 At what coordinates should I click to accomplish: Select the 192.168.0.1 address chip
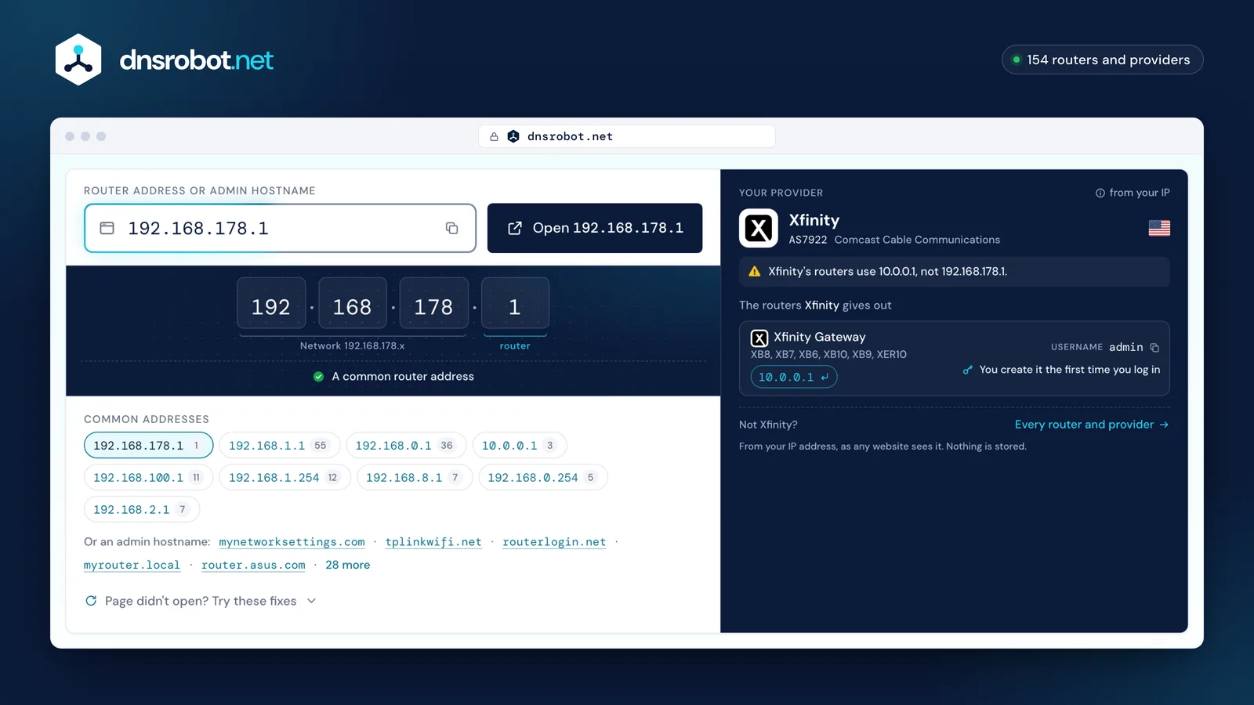tap(406, 446)
